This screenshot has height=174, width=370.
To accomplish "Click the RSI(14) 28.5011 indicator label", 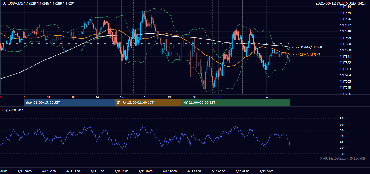I will pyautogui.click(x=13, y=110).
